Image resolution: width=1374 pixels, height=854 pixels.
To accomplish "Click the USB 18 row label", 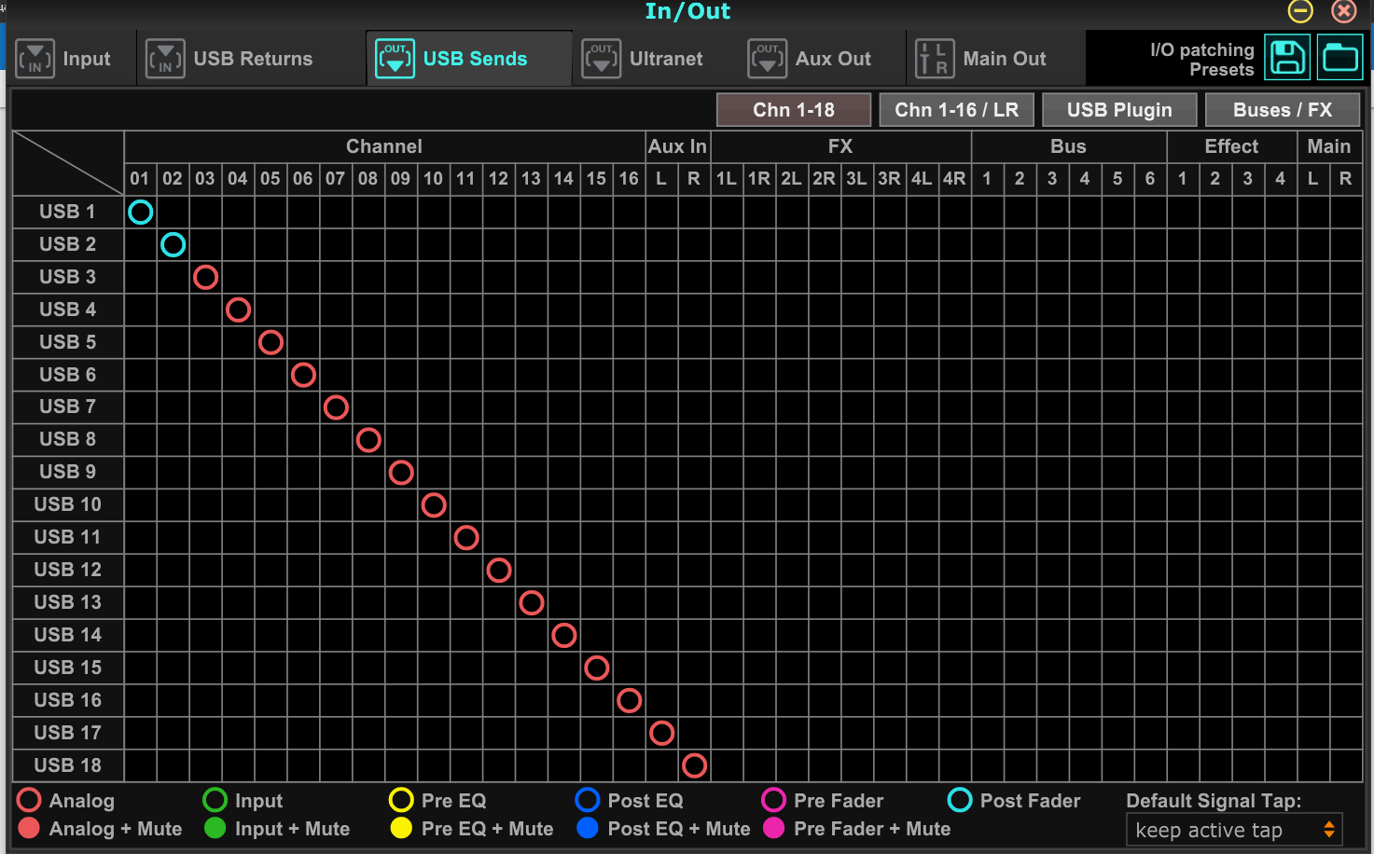I will [x=68, y=765].
